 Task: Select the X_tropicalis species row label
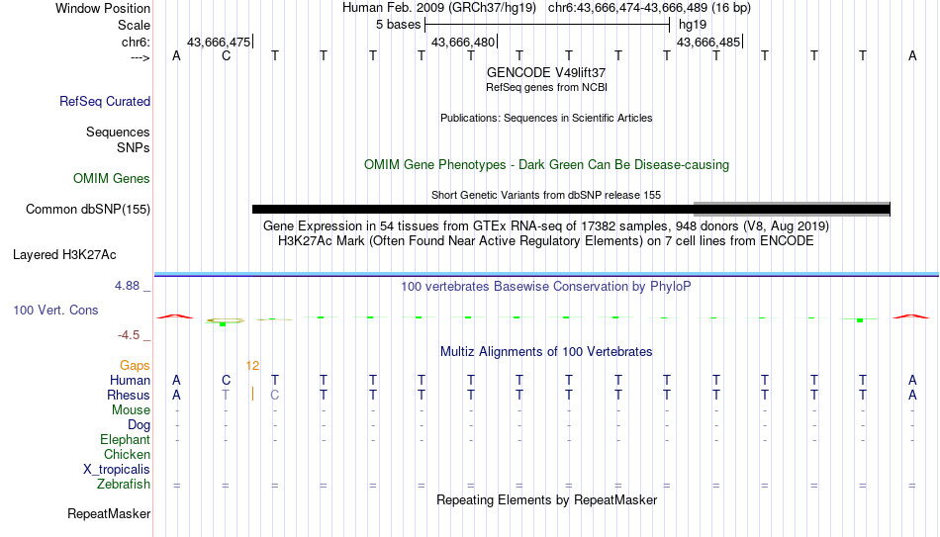(117, 470)
